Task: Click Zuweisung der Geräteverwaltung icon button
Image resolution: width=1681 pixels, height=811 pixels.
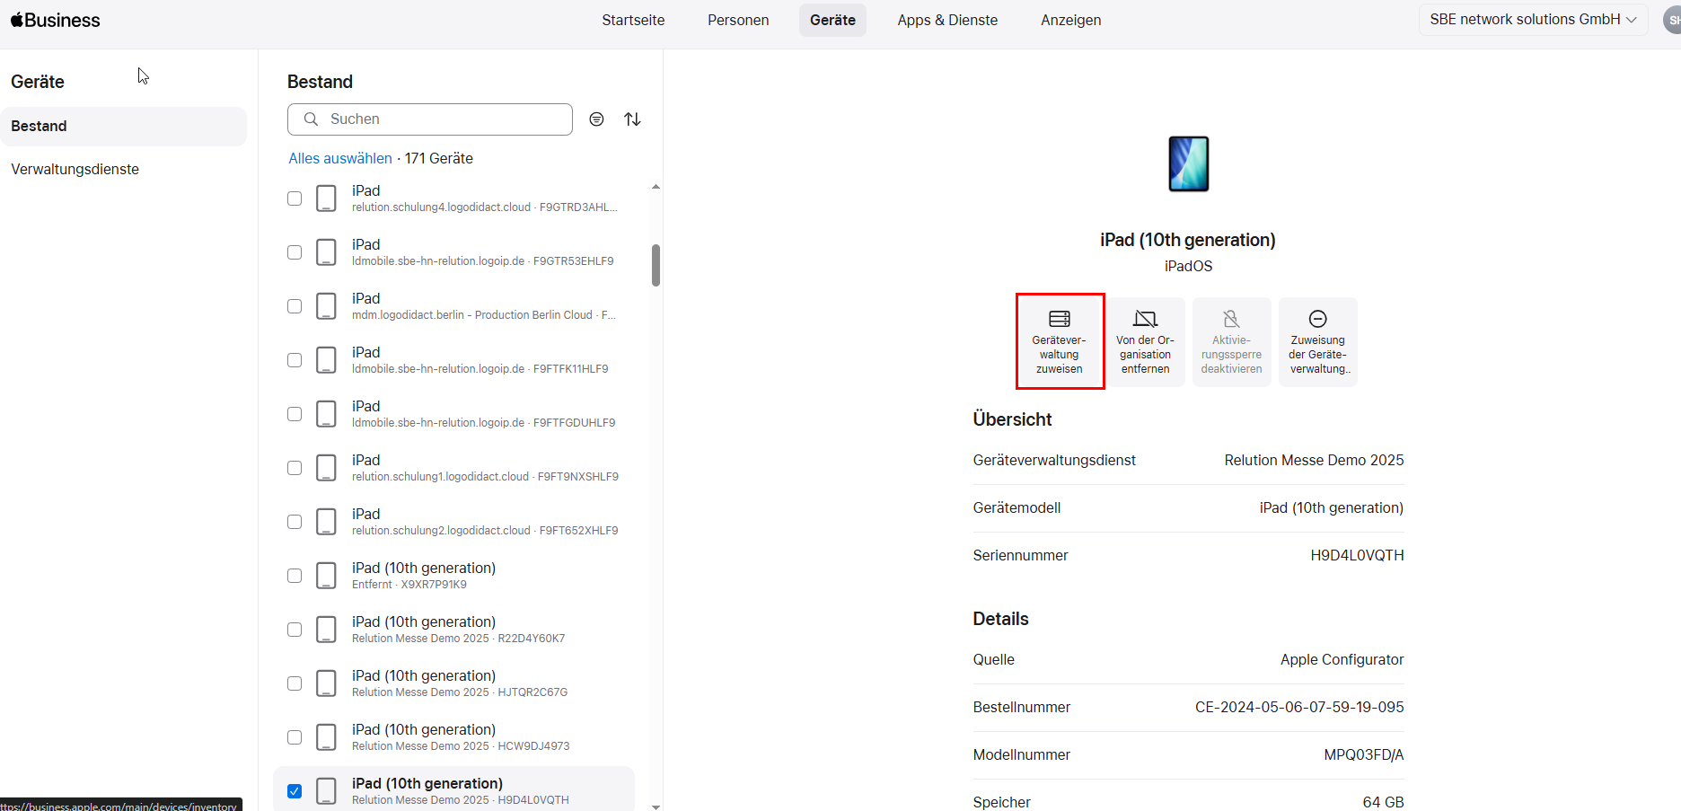Action: [1318, 342]
